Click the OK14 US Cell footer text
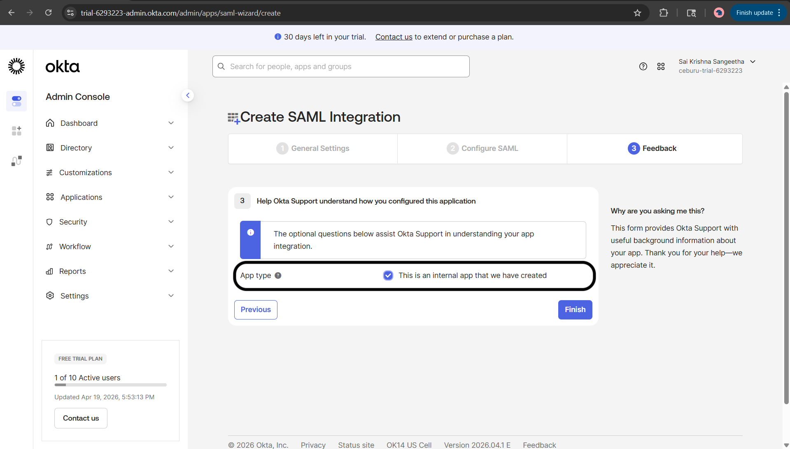The height and width of the screenshot is (449, 790). [409, 445]
